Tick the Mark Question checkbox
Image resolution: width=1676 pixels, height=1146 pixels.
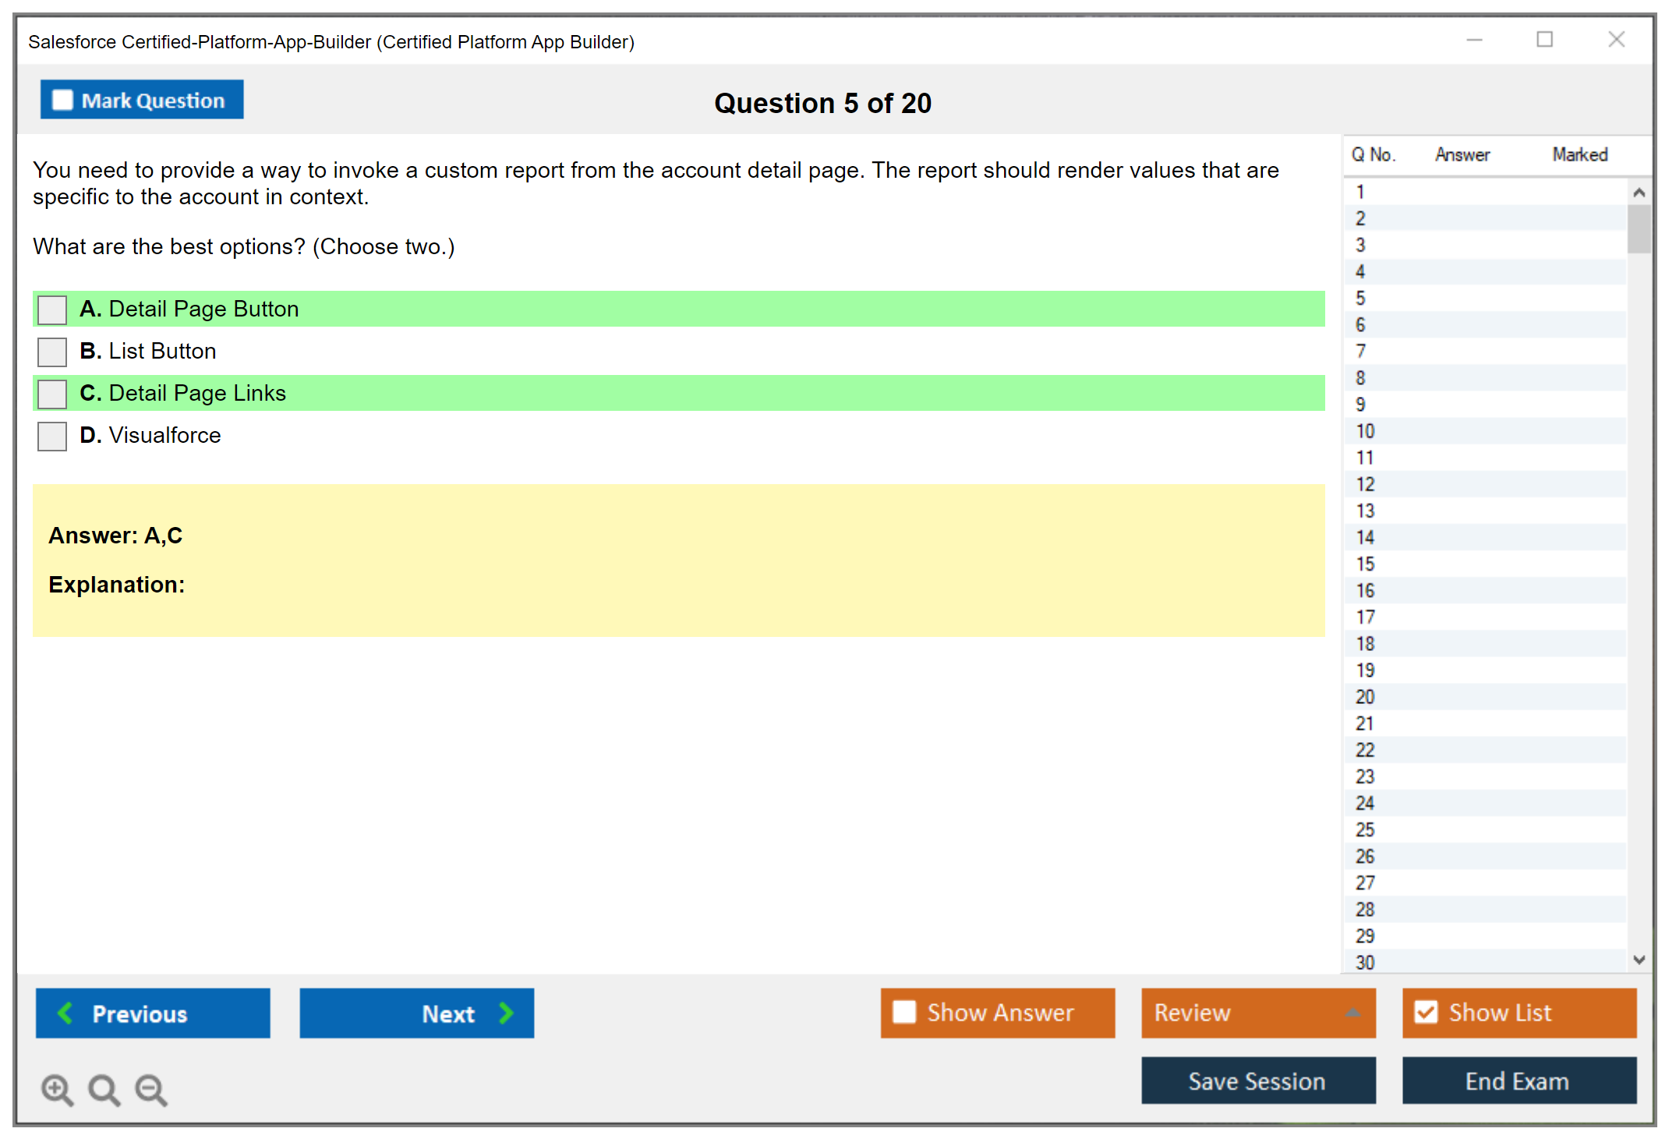point(62,101)
